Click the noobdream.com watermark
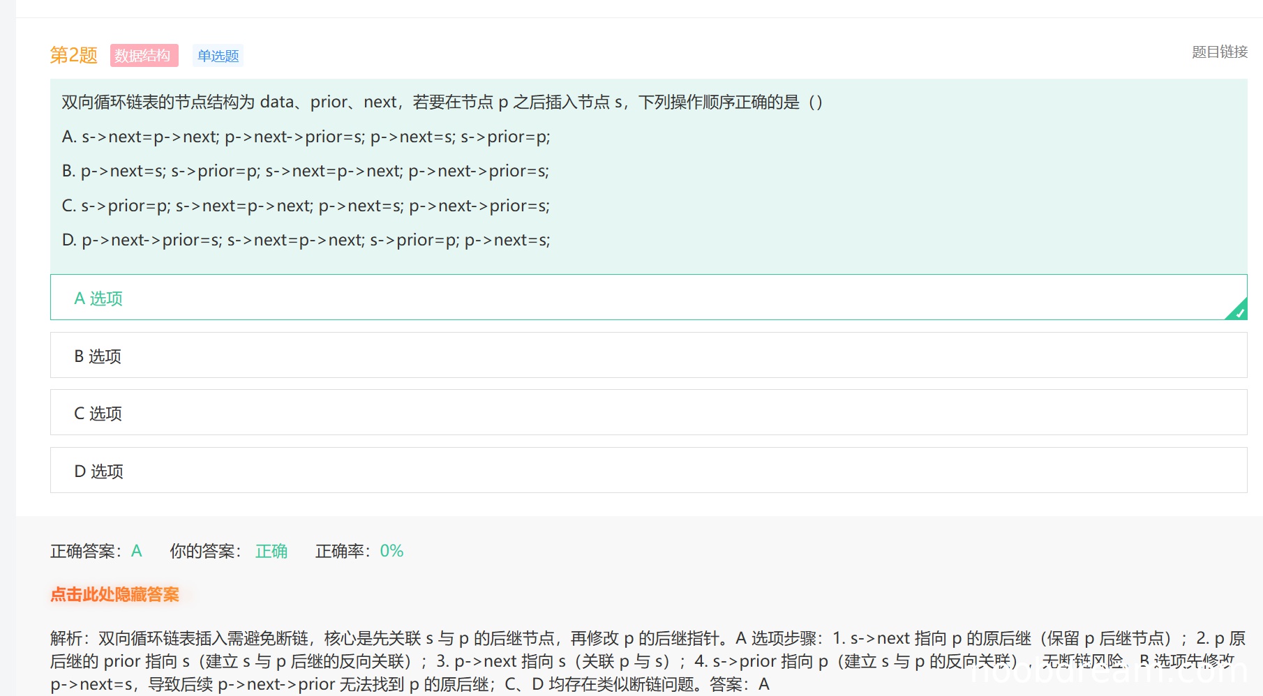The width and height of the screenshot is (1263, 696). [x=1108, y=671]
